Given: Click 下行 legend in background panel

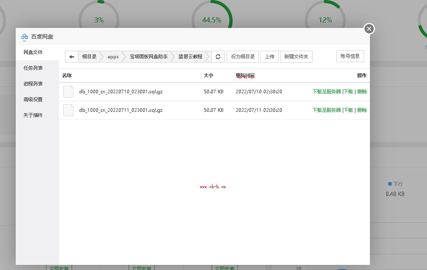Looking at the screenshot, I should pyautogui.click(x=396, y=184).
